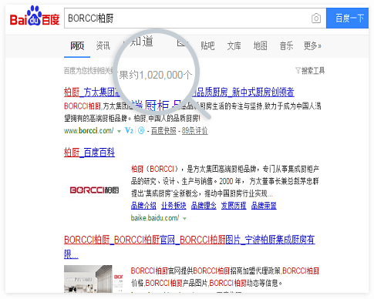This screenshot has height=299, width=374.
Task: Expand dropdown arrow next to baike.baidu.com
Action: [x=184, y=219]
